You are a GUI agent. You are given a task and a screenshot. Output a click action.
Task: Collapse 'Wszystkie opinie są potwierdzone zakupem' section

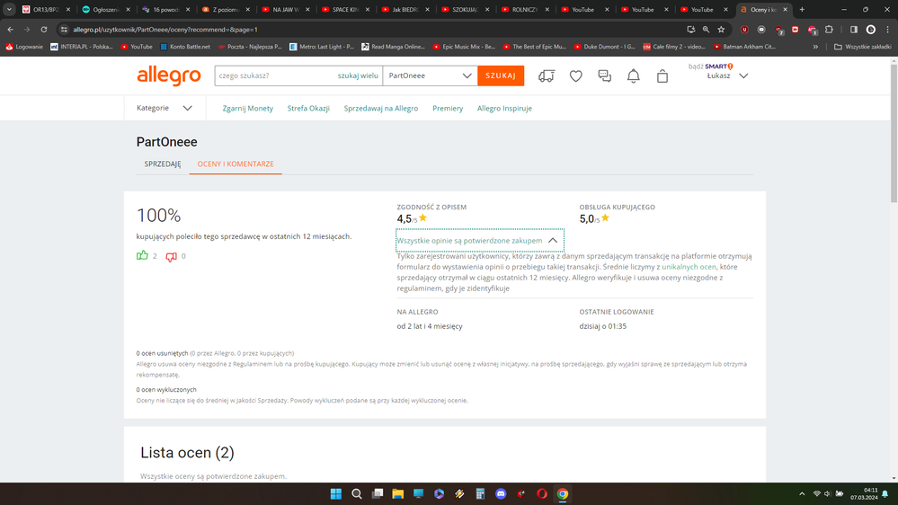pos(480,241)
